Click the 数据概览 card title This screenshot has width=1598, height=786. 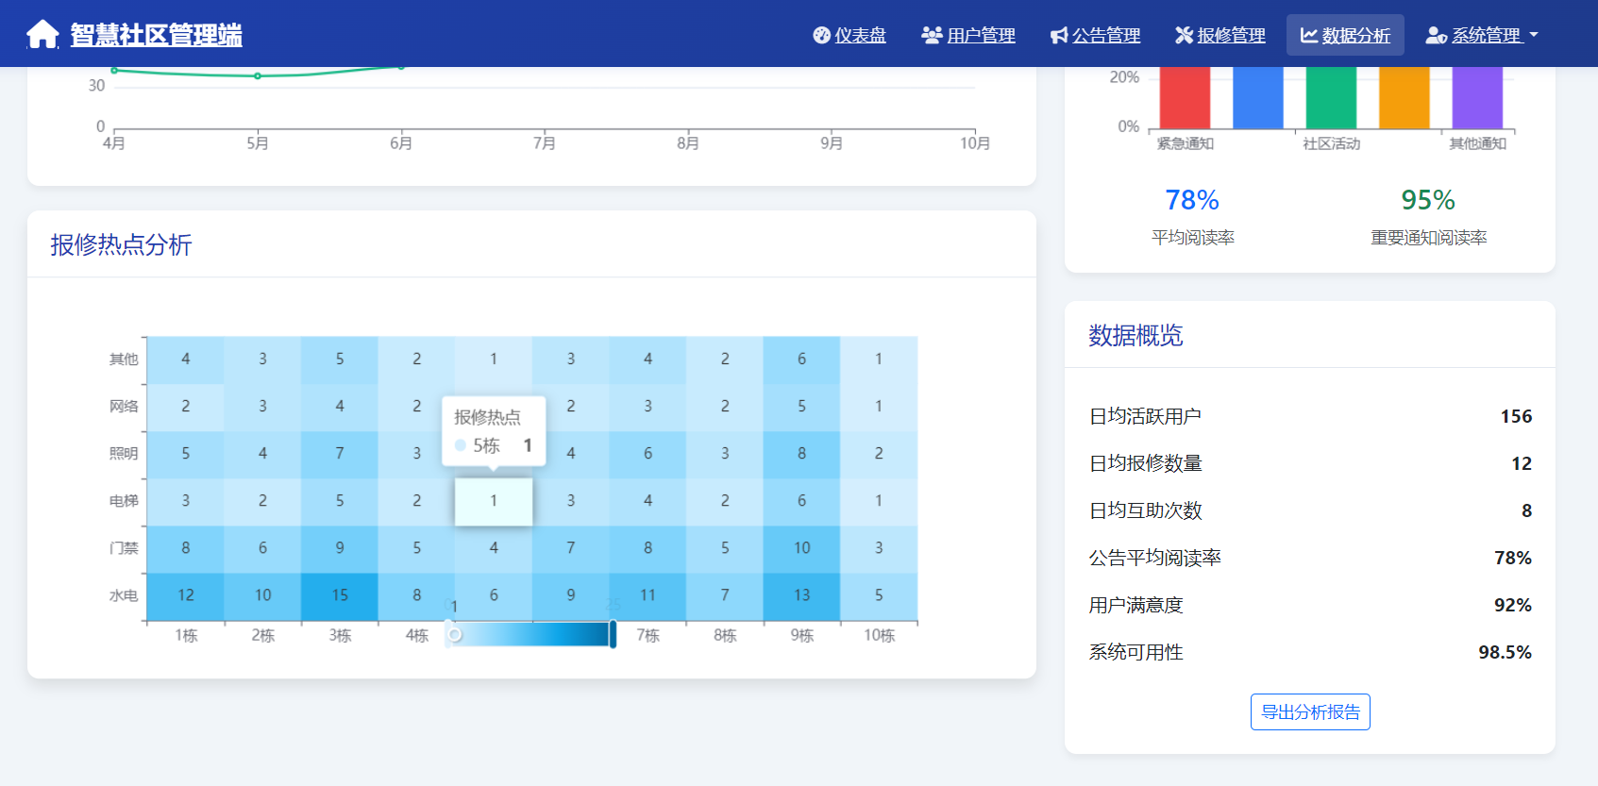1135,336
